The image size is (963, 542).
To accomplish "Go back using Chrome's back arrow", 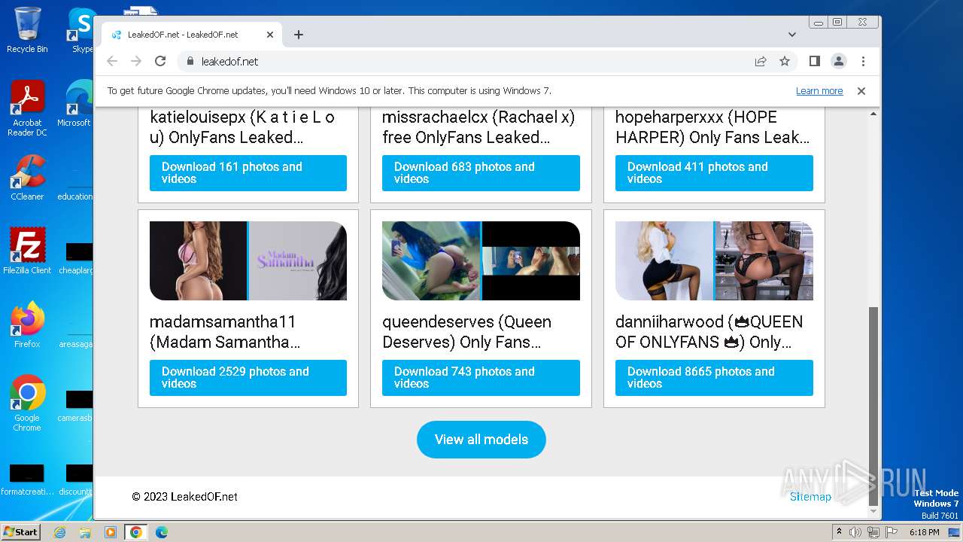I will [112, 61].
